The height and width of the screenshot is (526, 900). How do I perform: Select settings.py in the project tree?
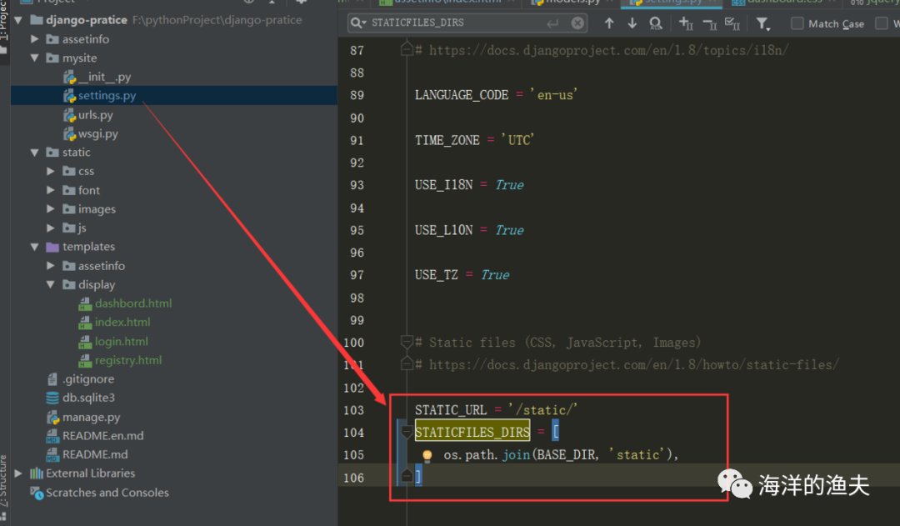pos(107,95)
